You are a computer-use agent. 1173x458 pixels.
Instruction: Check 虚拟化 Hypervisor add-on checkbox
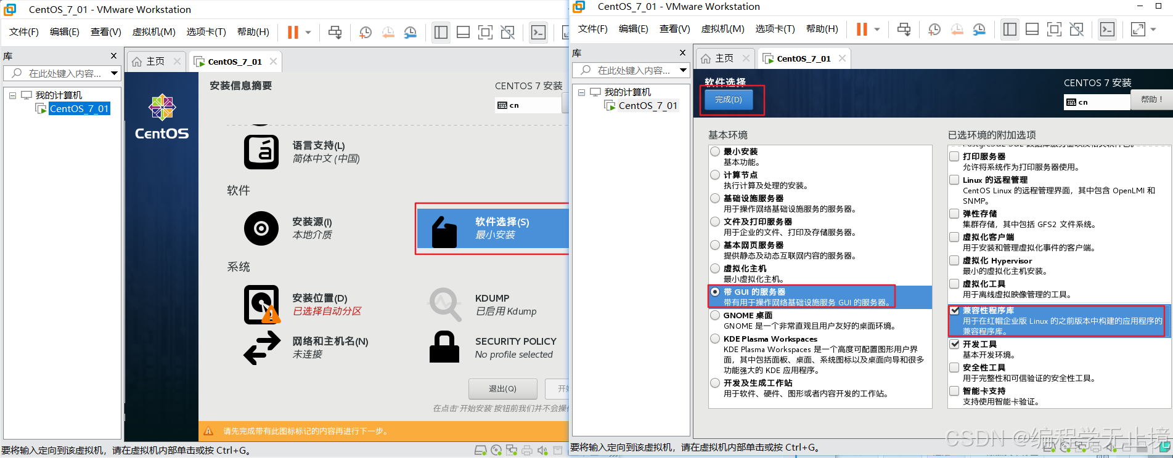tap(954, 260)
